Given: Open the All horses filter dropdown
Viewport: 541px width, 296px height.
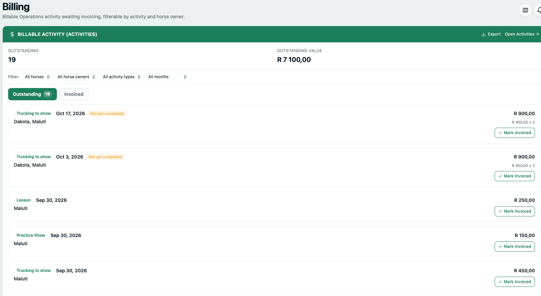Looking at the screenshot, I should click(x=37, y=77).
